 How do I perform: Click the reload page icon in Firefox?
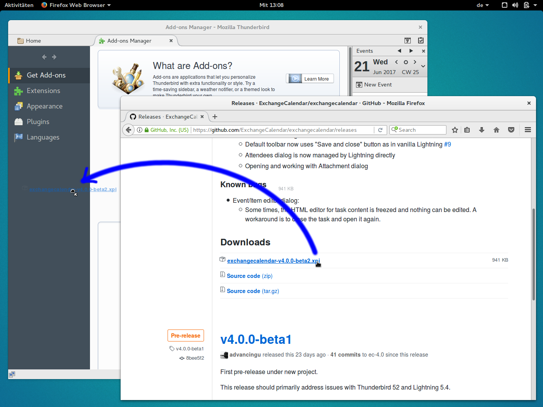[380, 130]
